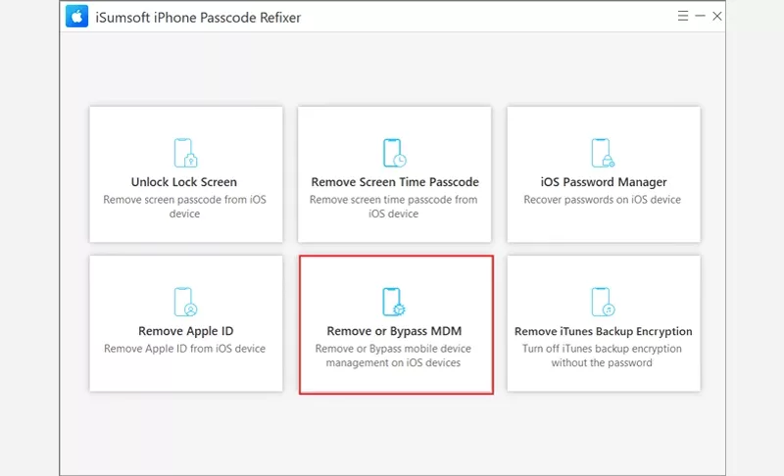
Task: Open the Remove iTunes Backup Encryption title
Action: point(604,331)
